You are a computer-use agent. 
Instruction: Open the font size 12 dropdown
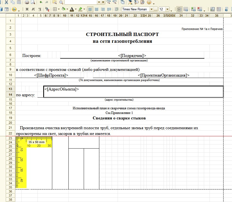167,9
